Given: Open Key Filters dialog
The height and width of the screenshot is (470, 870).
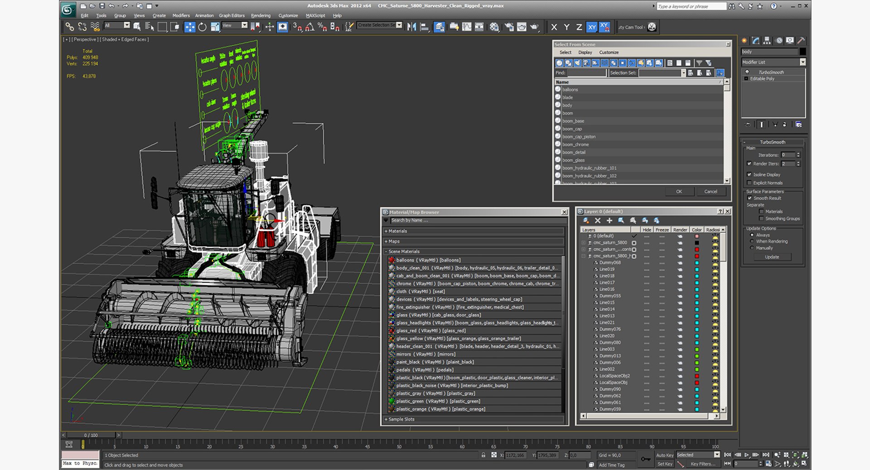Looking at the screenshot, I should pos(703,464).
